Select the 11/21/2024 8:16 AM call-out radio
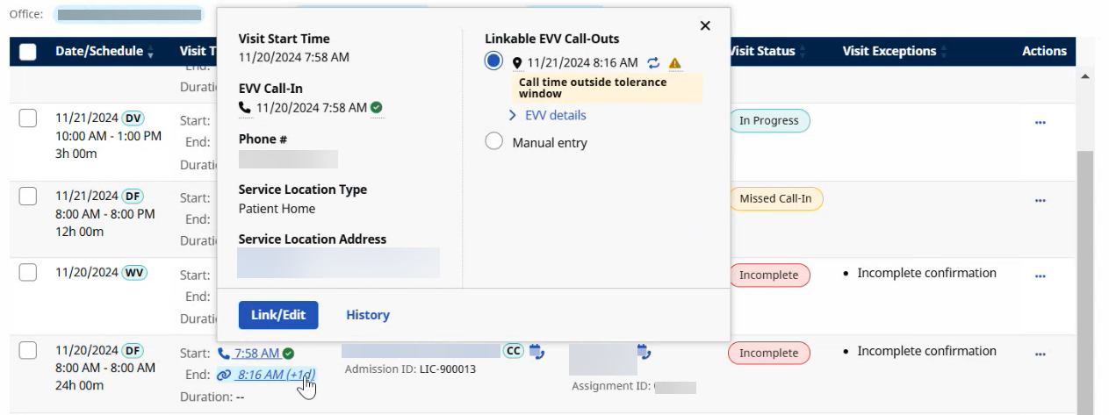Screen dimensions: 1109x415 coord(493,61)
